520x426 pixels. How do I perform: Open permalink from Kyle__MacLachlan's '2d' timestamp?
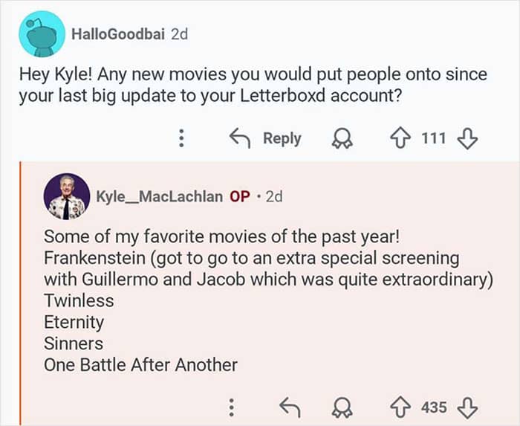[273, 196]
